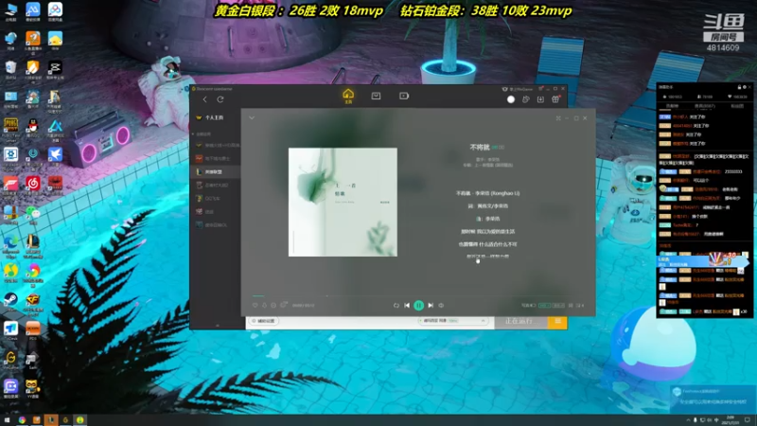
Task: Open the WeChat desktop icon
Action: coord(33,215)
